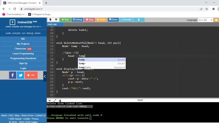
Task: Select 'template' keyword autocomplete suggestion
Action: pyautogui.click(x=102, y=67)
